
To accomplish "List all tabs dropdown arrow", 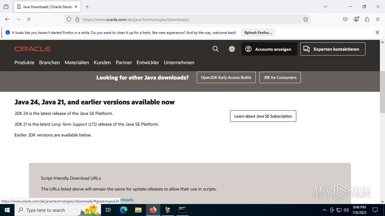I will [325, 7].
